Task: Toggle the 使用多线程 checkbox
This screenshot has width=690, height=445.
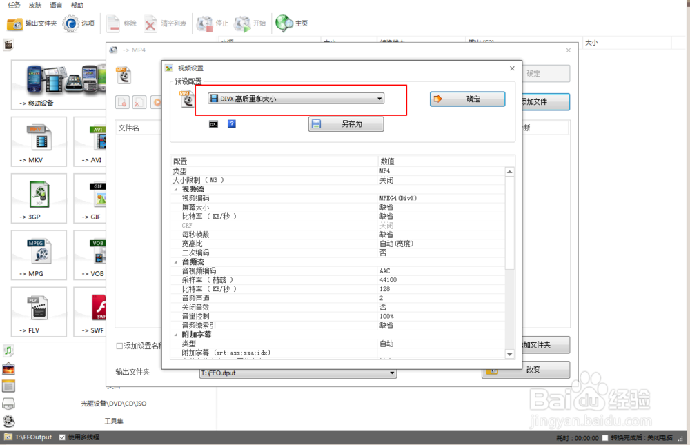Action: click(x=62, y=437)
